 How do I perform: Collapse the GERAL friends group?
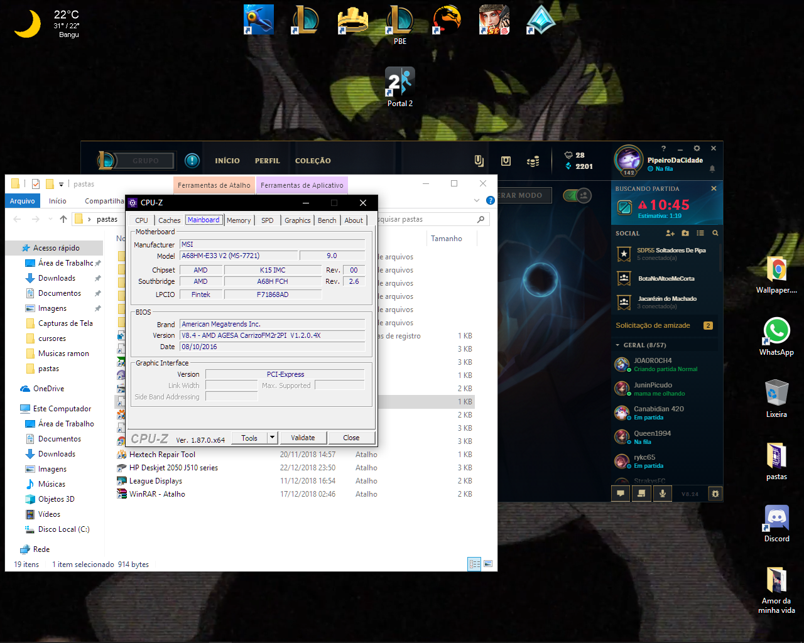click(x=617, y=345)
